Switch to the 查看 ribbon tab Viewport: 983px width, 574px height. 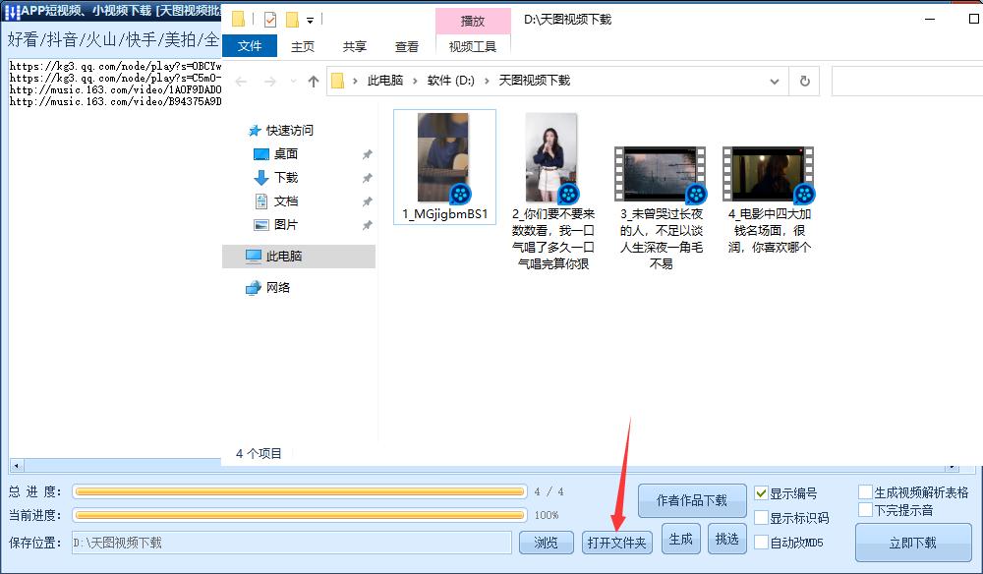pos(407,45)
